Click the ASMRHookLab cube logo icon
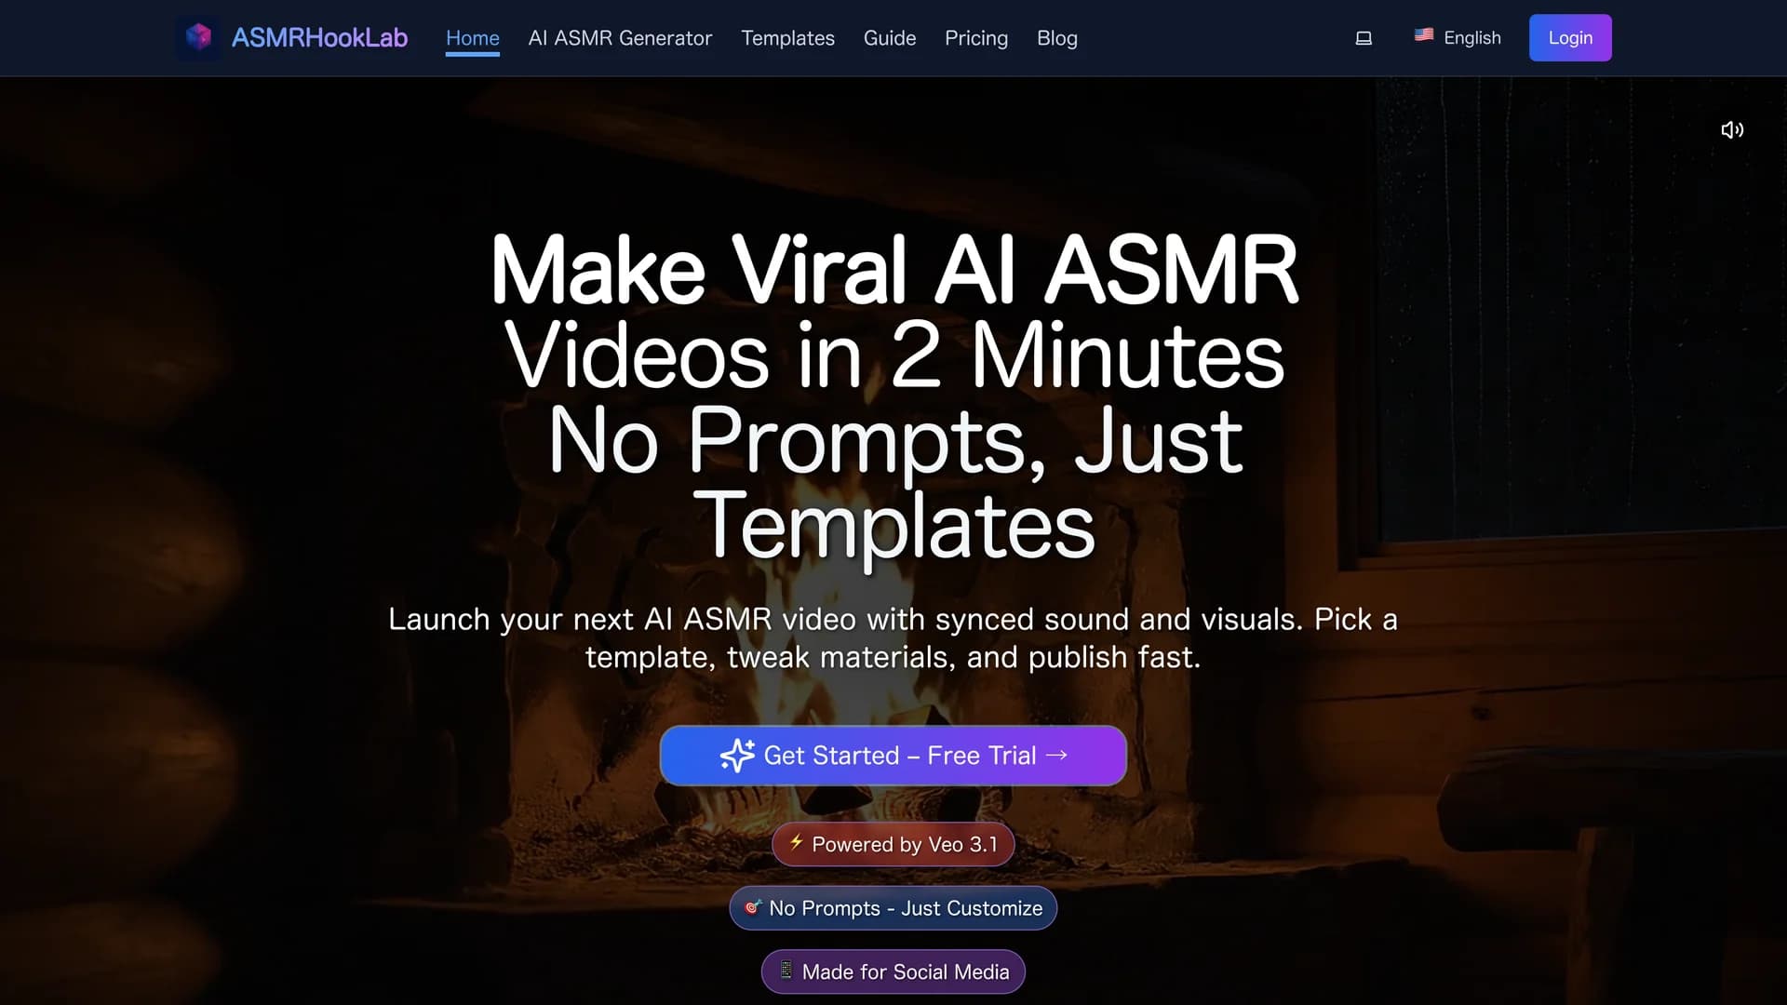This screenshot has height=1005, width=1787. coord(198,37)
